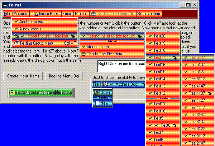This screenshot has height=146, width=215.
Task: Select the Test2147 menu item
Action: click(198, 143)
